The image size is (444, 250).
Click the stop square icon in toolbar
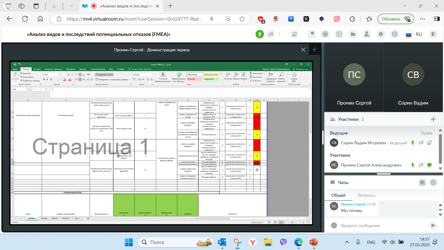click(312, 34)
